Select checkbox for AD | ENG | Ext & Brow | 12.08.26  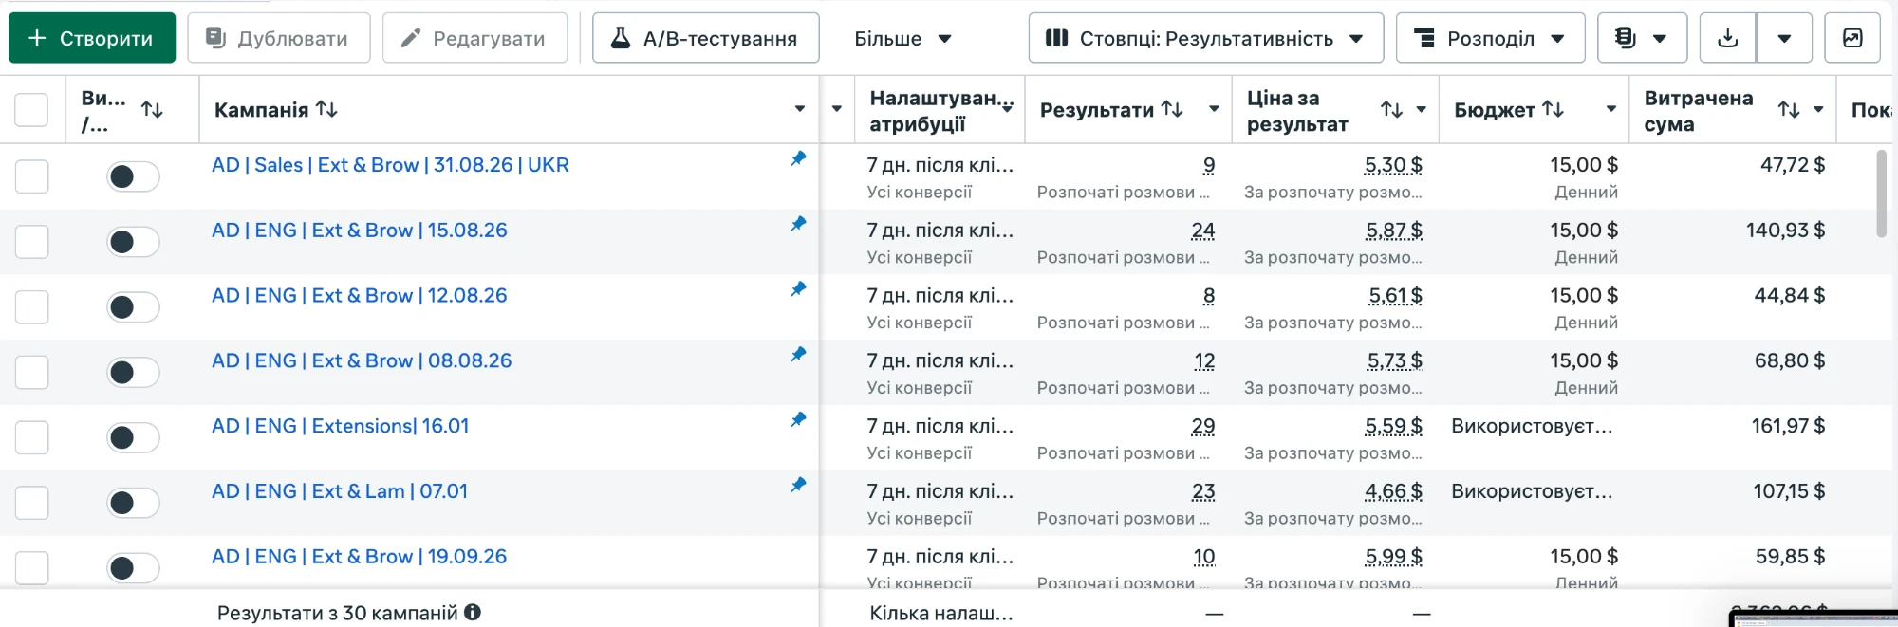tap(31, 306)
